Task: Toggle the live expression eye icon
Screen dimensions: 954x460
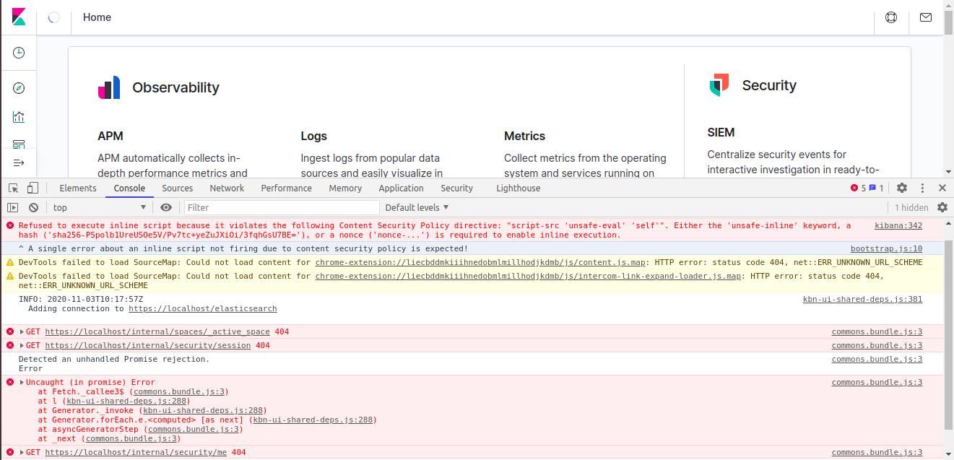Action: click(165, 207)
